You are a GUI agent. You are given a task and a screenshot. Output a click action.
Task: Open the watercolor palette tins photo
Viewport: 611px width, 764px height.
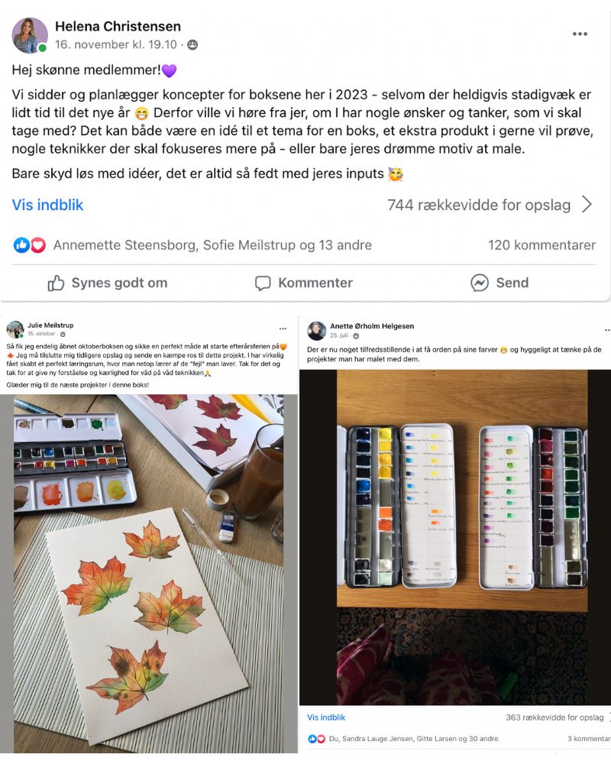point(454,537)
